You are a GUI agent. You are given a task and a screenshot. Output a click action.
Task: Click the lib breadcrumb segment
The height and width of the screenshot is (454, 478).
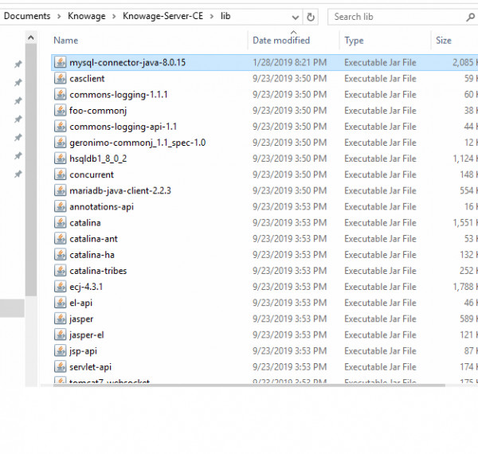pos(225,16)
